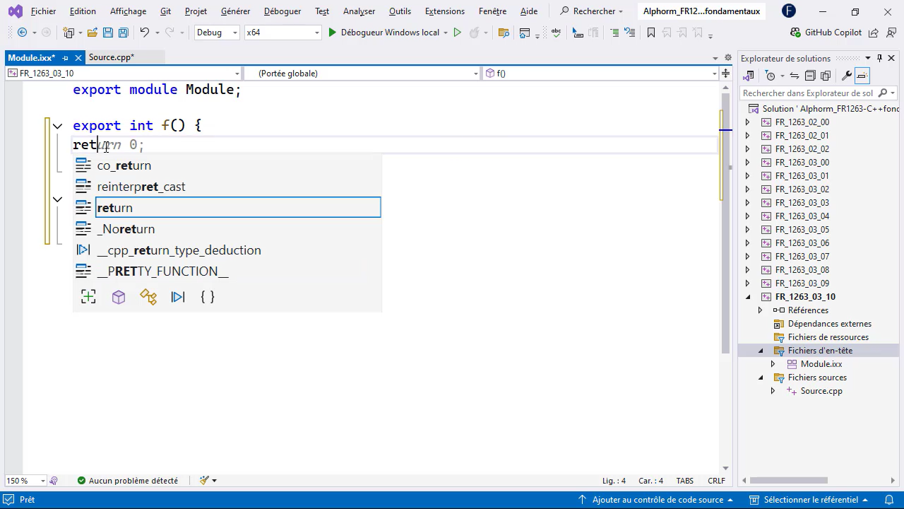904x509 pixels.
Task: Click the Réduire tout icon in Solution Explorer
Action: click(x=810, y=76)
